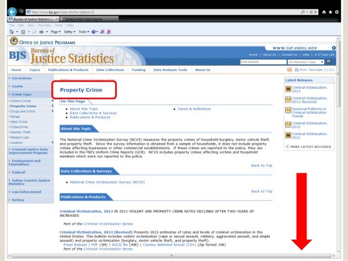348x261 pixels.
Task: Expand the Drugs and crime submenu arrow
Action: (52, 111)
